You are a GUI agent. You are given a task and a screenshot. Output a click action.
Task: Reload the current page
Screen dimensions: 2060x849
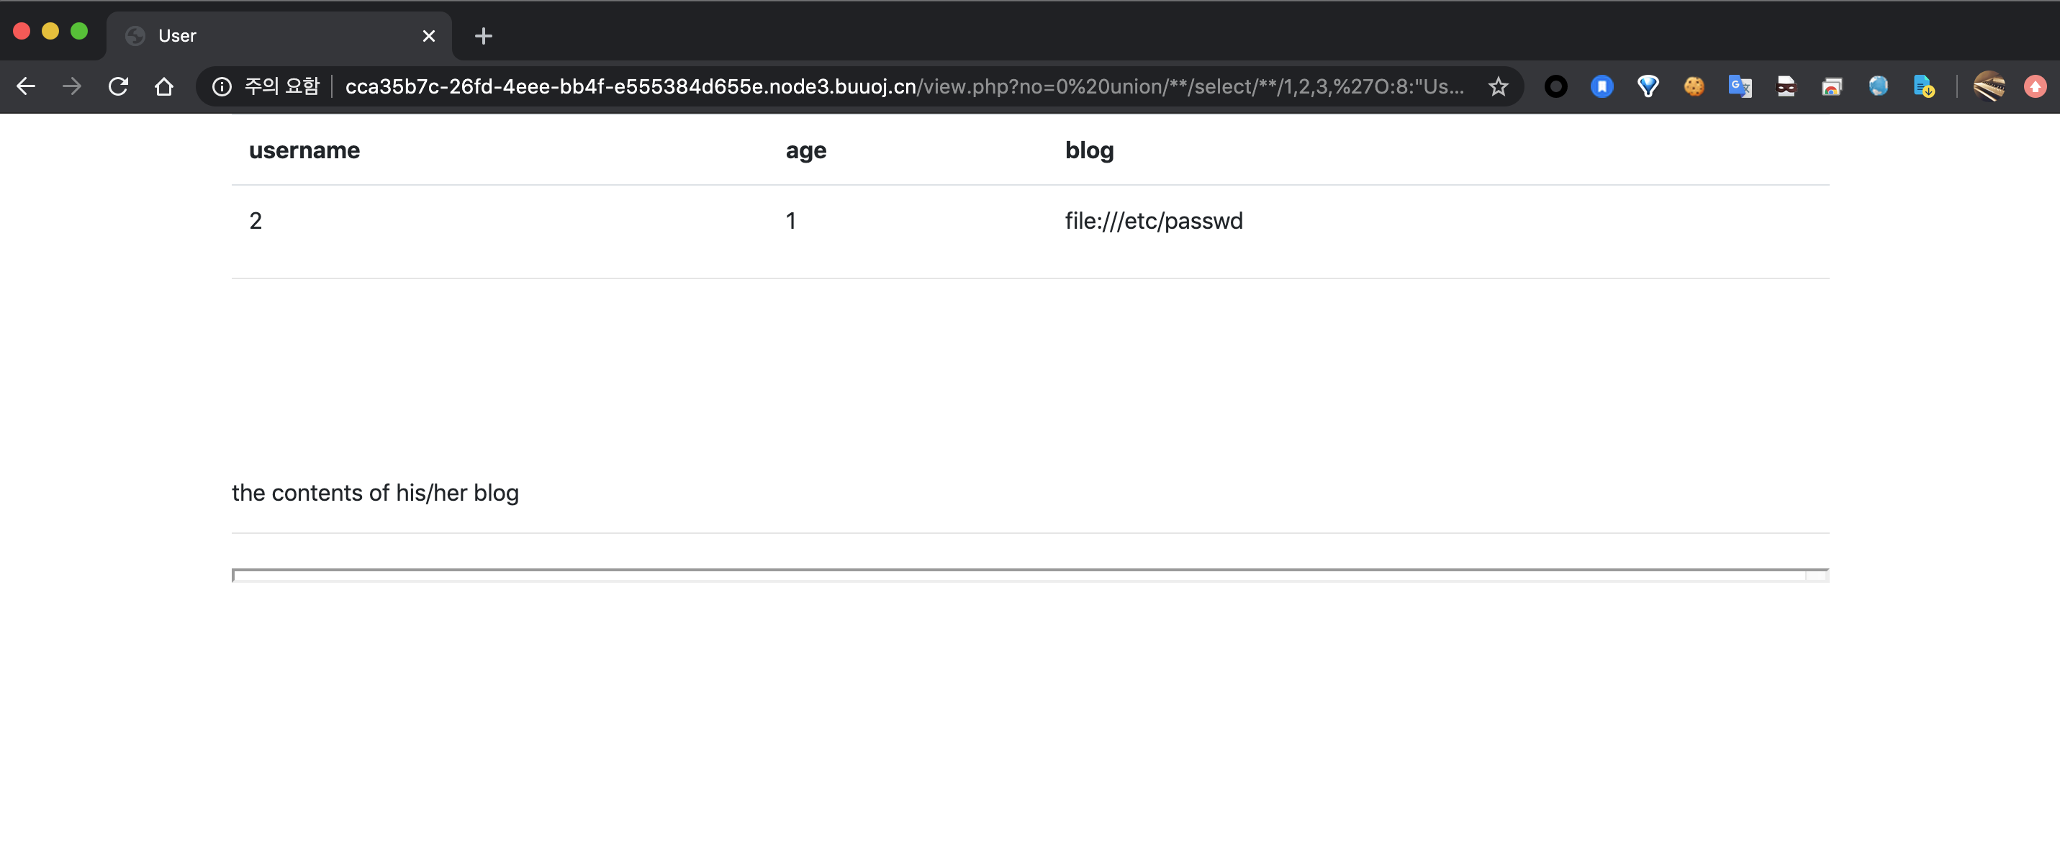[118, 86]
